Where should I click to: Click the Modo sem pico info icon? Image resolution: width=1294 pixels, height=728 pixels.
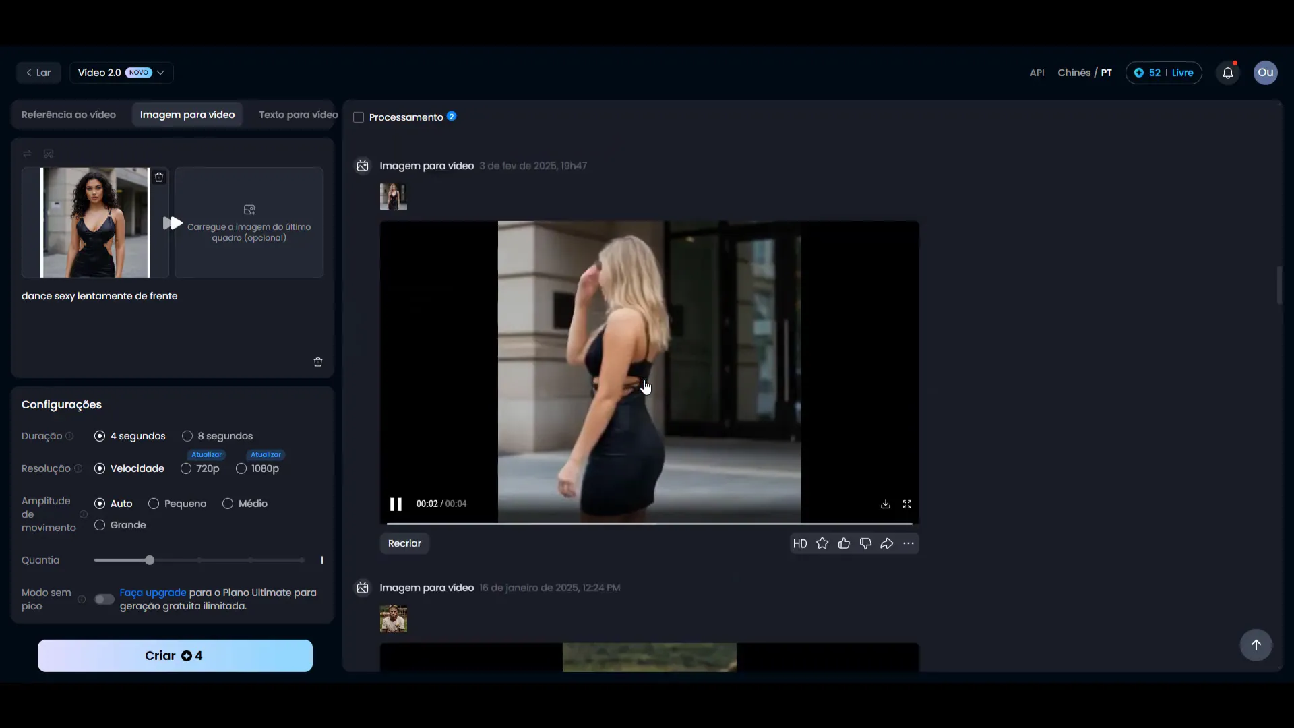82,599
